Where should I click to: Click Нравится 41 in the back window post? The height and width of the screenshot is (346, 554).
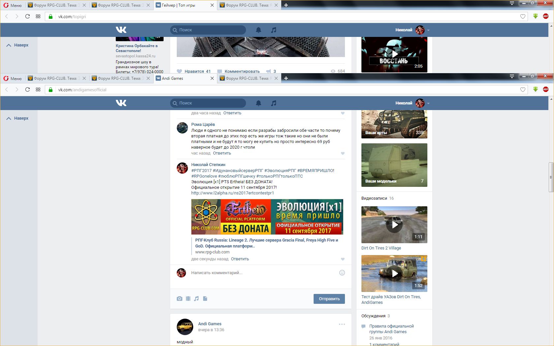tap(194, 71)
